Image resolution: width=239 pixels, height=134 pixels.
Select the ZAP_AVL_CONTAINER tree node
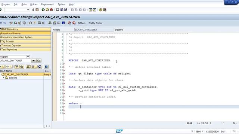tap(16, 74)
